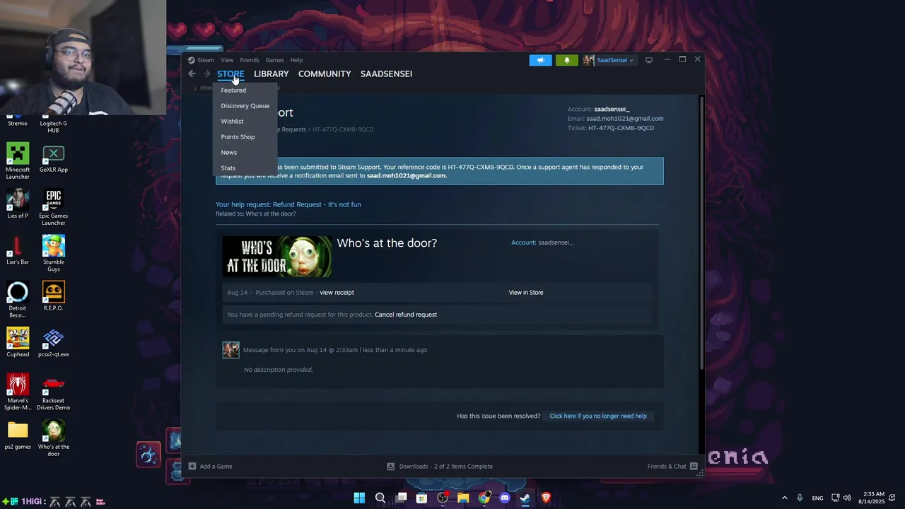905x509 pixels.
Task: Select the Detroit Become Human desktop icon
Action: [x=18, y=300]
